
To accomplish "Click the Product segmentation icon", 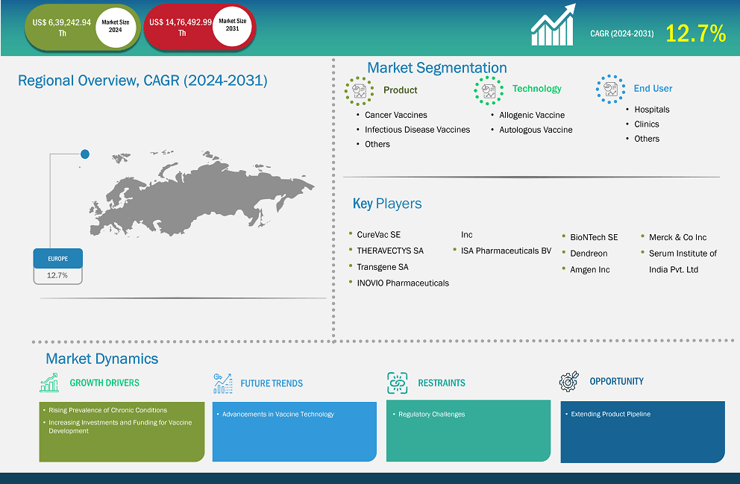I will tap(359, 90).
